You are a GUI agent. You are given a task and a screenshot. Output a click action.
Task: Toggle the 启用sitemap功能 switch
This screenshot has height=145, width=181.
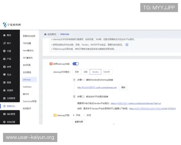(x=76, y=64)
